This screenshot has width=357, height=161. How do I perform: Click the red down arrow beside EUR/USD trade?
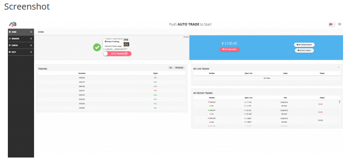tap(208, 102)
